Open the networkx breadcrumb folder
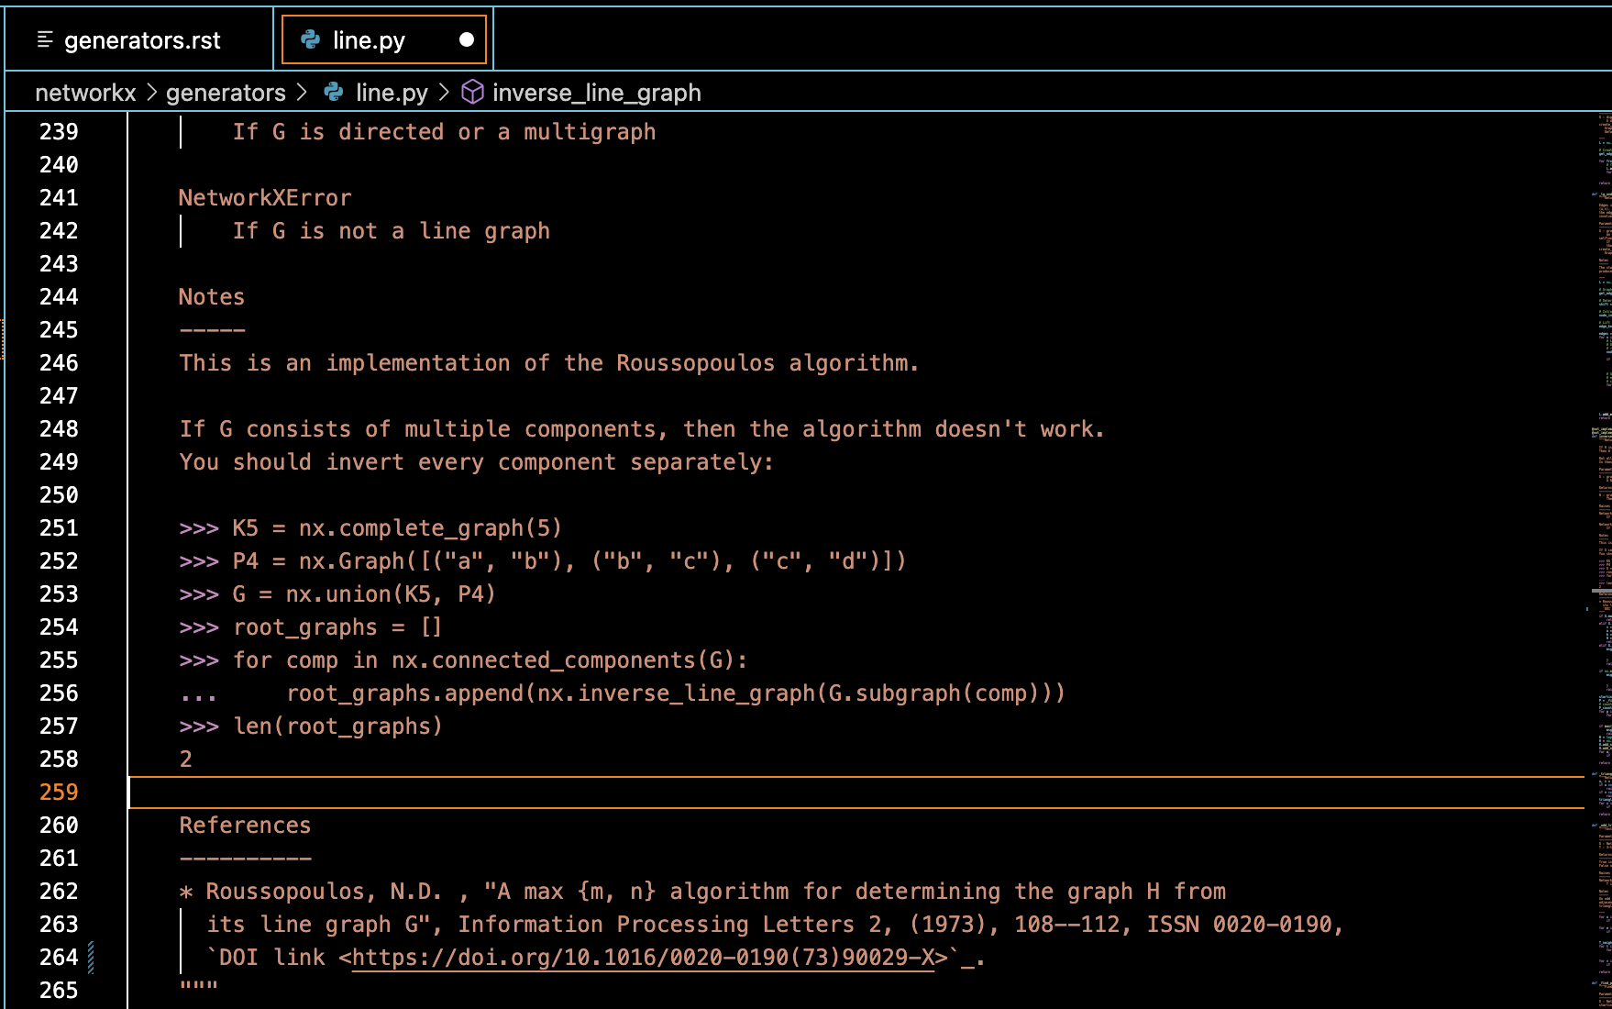Screen dimensions: 1612x1009 [85, 93]
